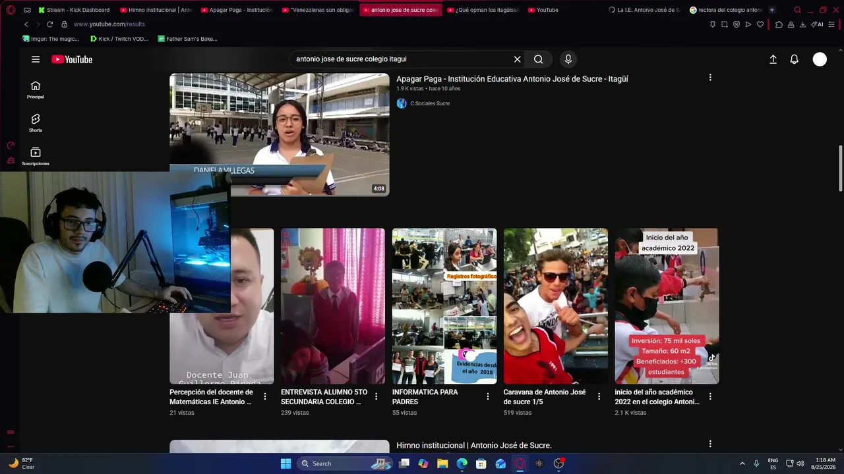The width and height of the screenshot is (844, 474).
Task: Start voice search with the microphone
Action: point(568,59)
